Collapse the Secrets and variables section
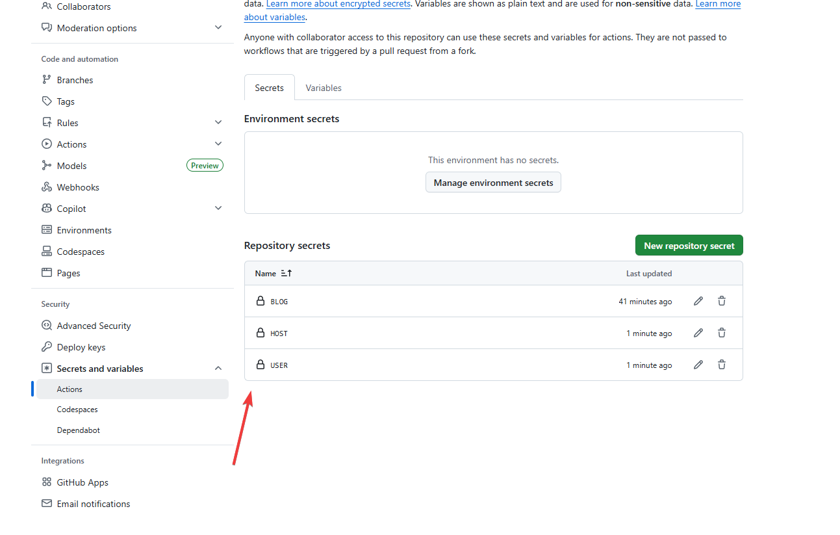 pyautogui.click(x=218, y=369)
